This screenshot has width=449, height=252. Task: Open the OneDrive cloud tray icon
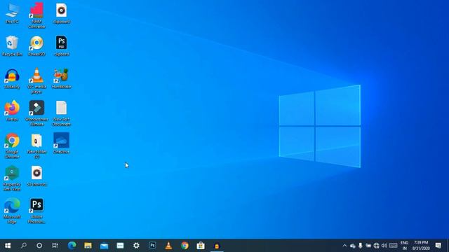(353, 246)
